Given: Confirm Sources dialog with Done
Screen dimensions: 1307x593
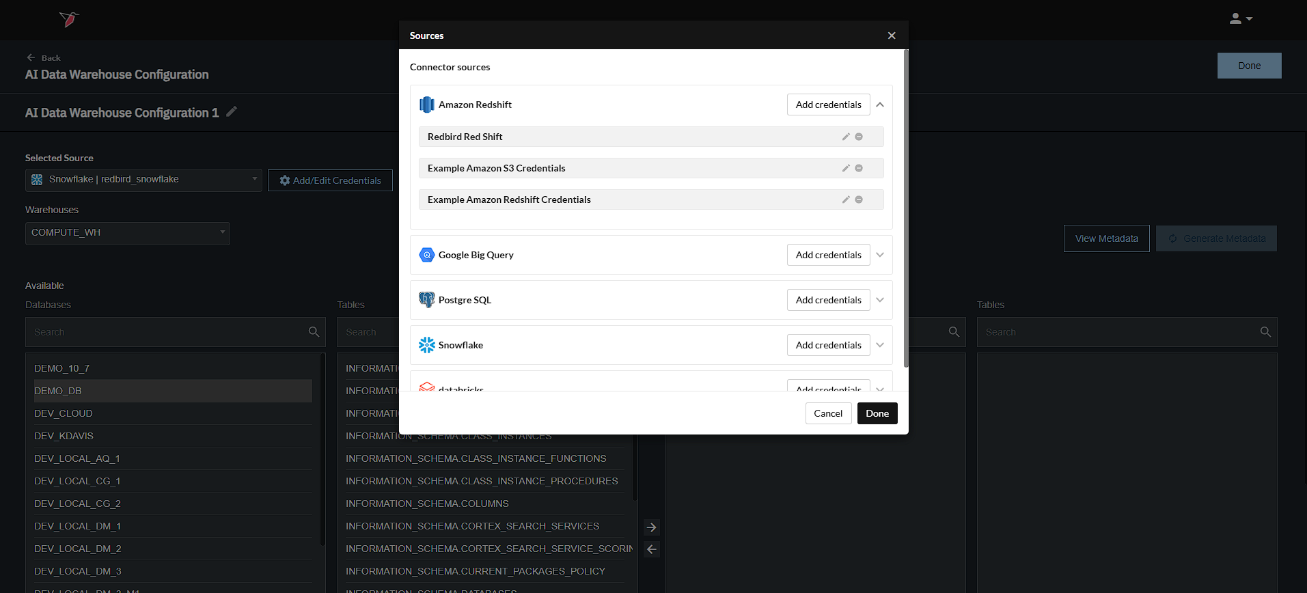Looking at the screenshot, I should point(877,413).
